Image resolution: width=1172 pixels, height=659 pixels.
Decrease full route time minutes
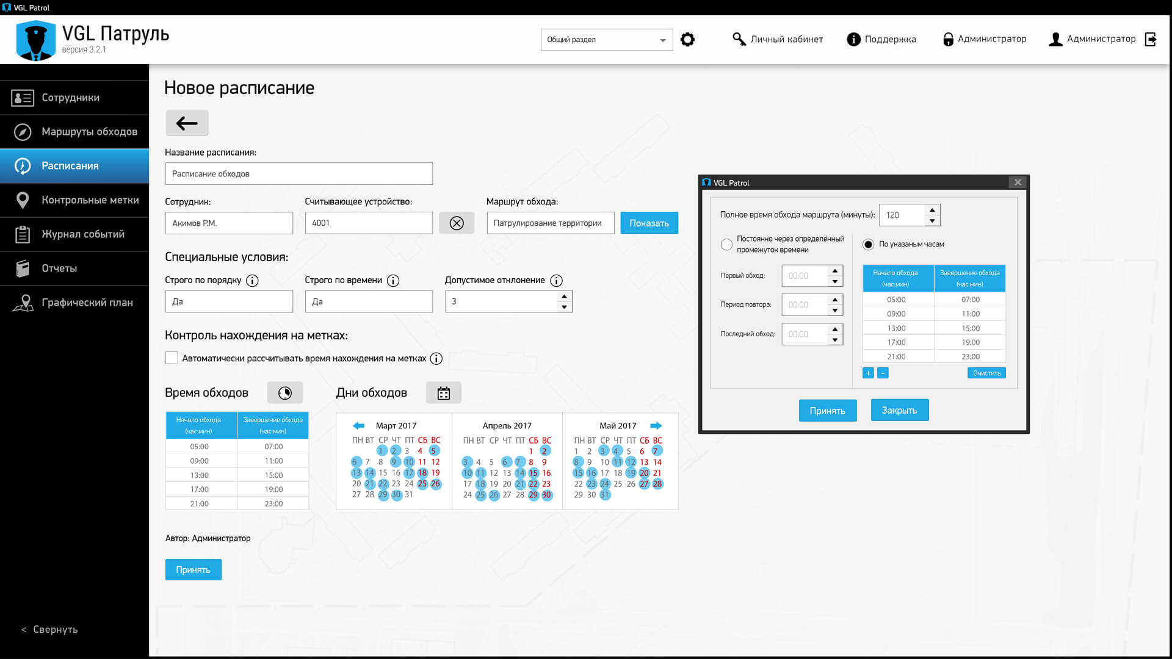click(x=932, y=221)
